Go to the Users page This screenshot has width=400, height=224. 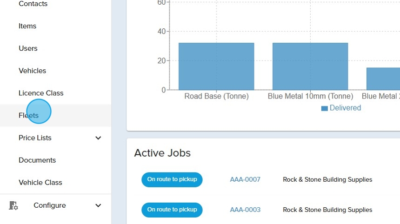tap(28, 48)
